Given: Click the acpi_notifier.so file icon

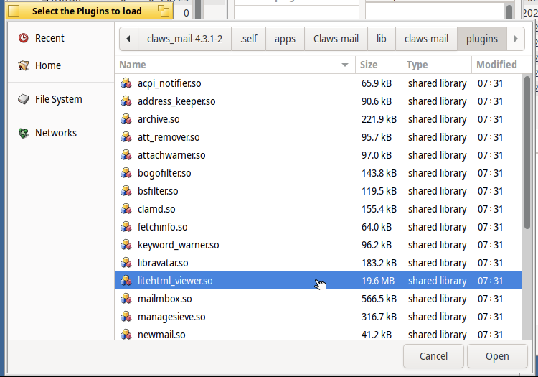Looking at the screenshot, I should tap(126, 83).
